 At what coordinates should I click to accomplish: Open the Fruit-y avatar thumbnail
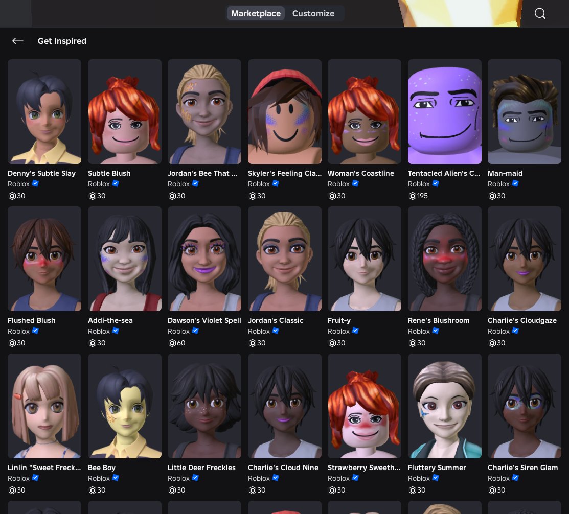point(365,259)
